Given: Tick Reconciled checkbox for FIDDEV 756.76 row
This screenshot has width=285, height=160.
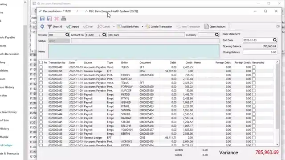Looking at the screenshot, I should (x=254, y=75).
